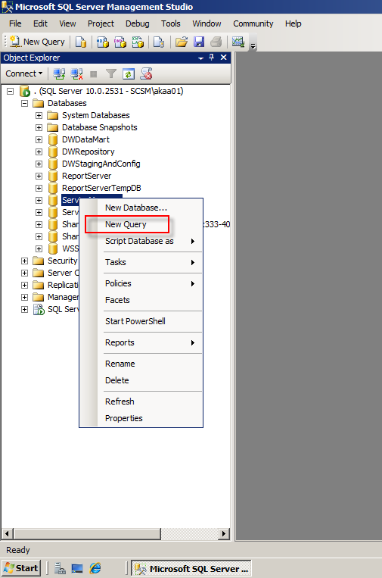
Task: Collapse the Databases folder
Action: [25, 103]
